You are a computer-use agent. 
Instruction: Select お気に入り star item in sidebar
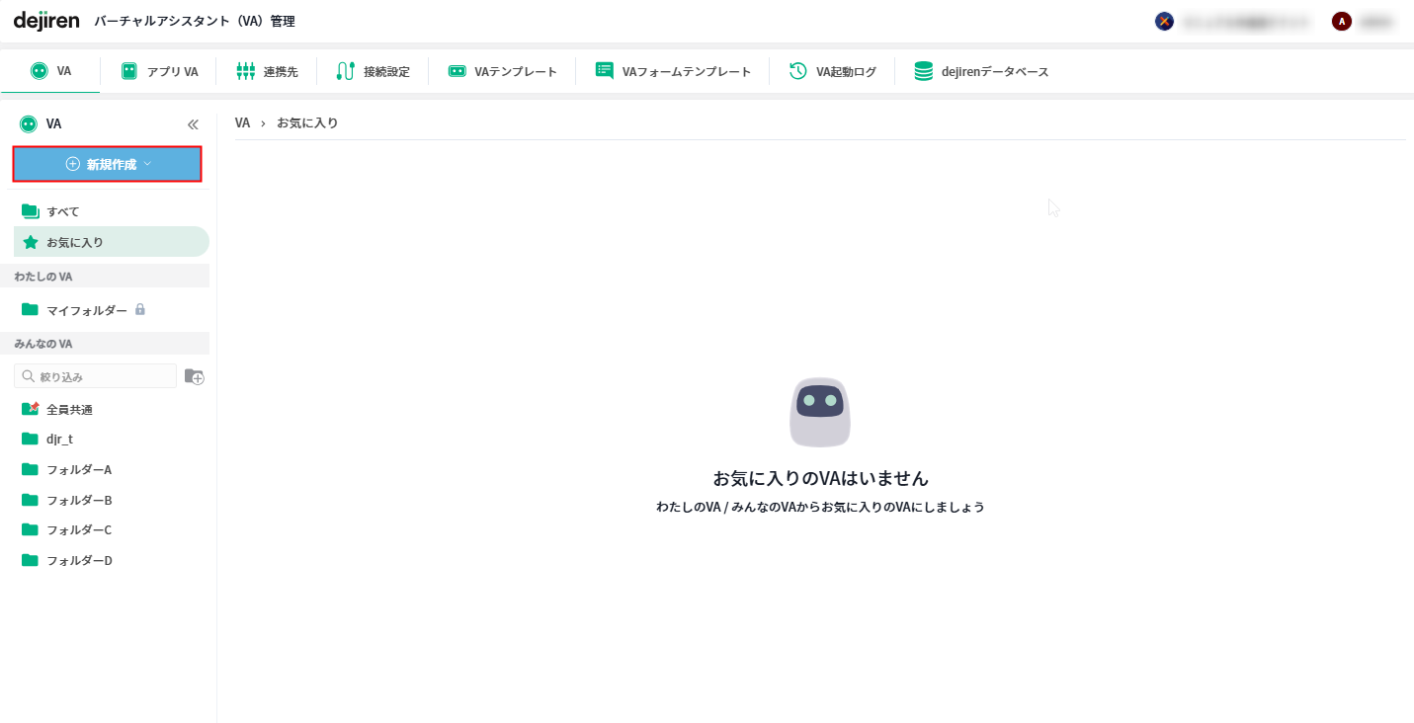(x=74, y=242)
